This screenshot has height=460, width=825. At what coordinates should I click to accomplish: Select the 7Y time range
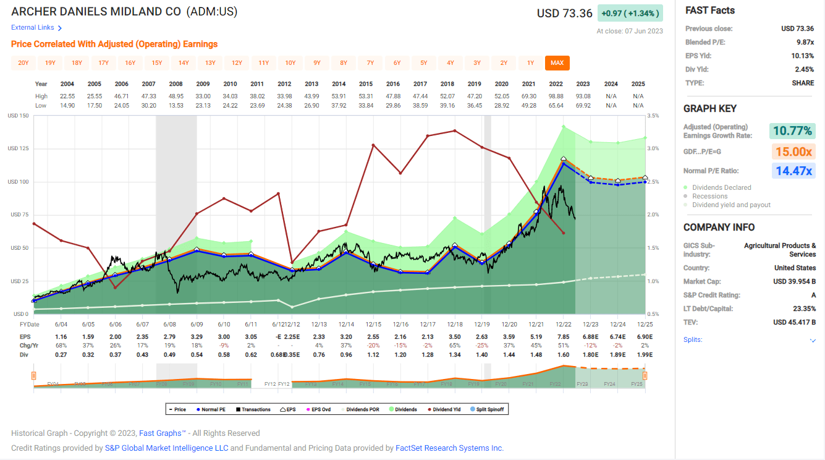pyautogui.click(x=370, y=63)
